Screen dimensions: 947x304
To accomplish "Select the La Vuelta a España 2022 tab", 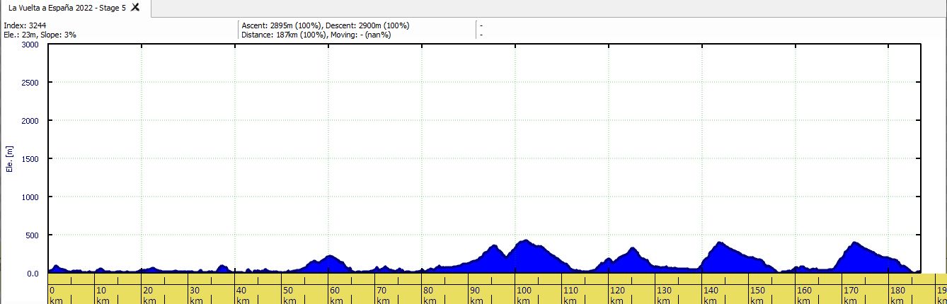I will pyautogui.click(x=67, y=8).
